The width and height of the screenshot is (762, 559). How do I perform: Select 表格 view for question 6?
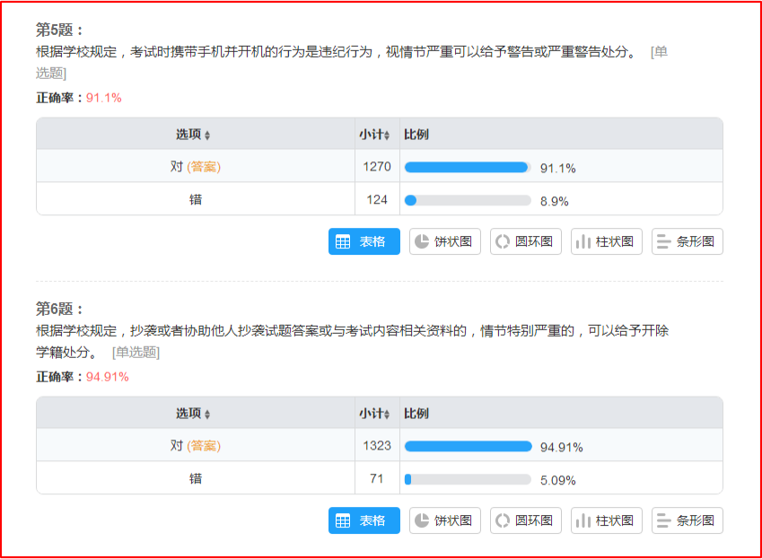click(x=363, y=520)
